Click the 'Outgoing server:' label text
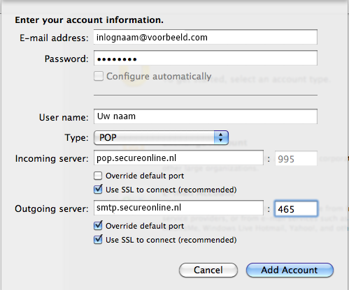The image size is (349, 290). (x=52, y=208)
